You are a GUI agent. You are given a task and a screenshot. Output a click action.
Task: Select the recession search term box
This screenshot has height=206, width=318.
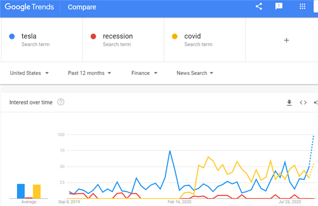pyautogui.click(x=123, y=40)
